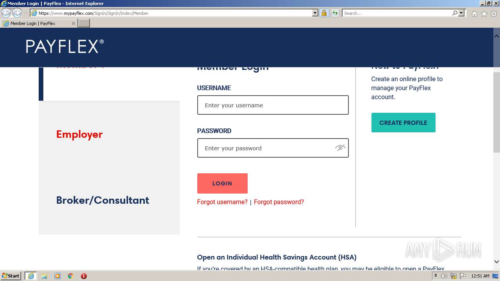Click the page scrollbar down arrow
This screenshot has width=500, height=281.
click(x=496, y=262)
